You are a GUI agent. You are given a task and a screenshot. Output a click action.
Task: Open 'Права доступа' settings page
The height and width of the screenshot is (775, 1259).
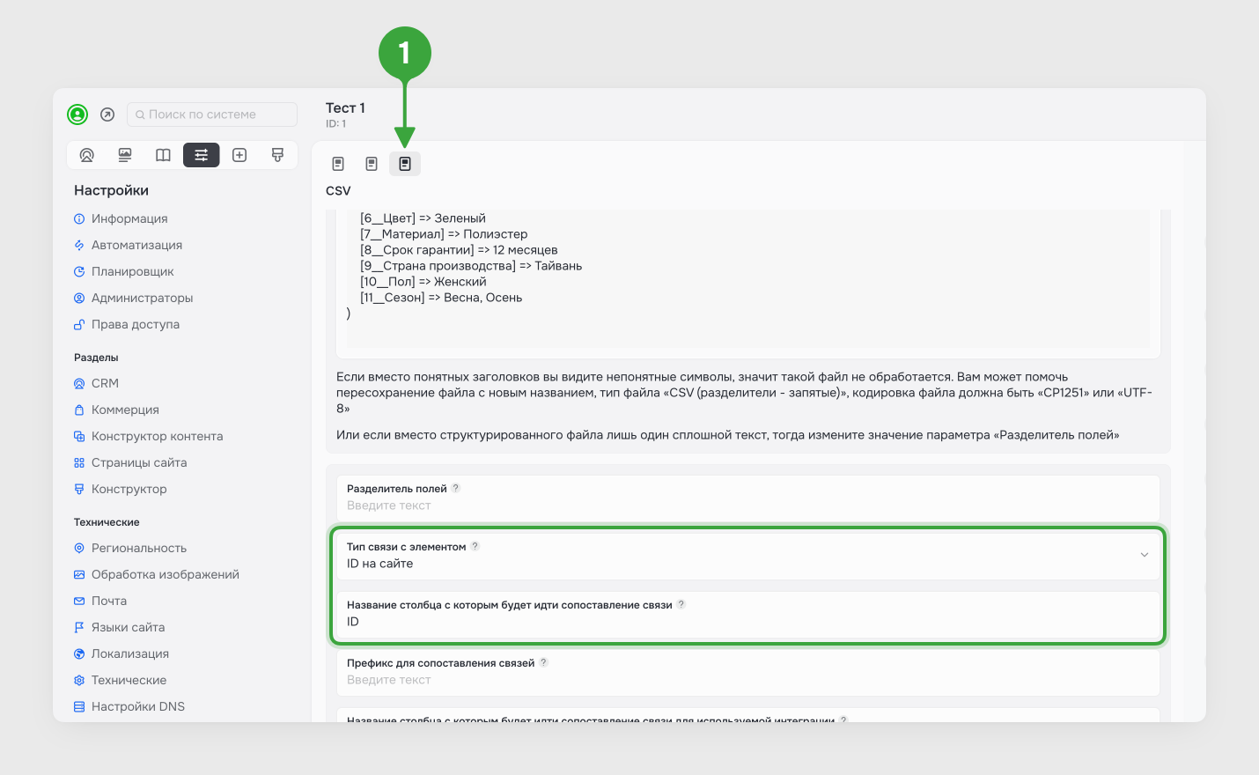pyautogui.click(x=135, y=324)
